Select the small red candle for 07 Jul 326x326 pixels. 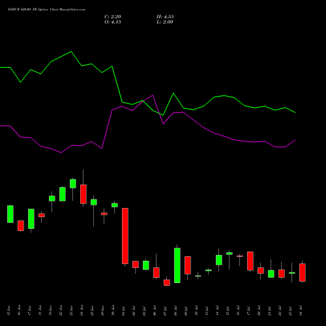[167, 282]
